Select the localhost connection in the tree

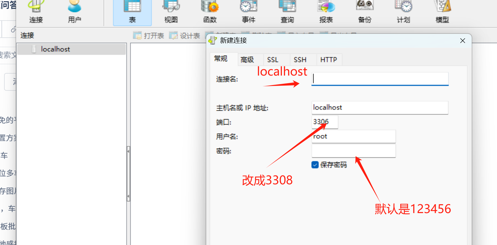point(71,49)
